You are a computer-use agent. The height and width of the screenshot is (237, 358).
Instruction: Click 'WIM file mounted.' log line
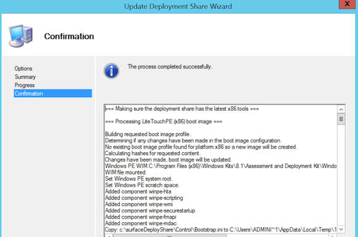126,173
